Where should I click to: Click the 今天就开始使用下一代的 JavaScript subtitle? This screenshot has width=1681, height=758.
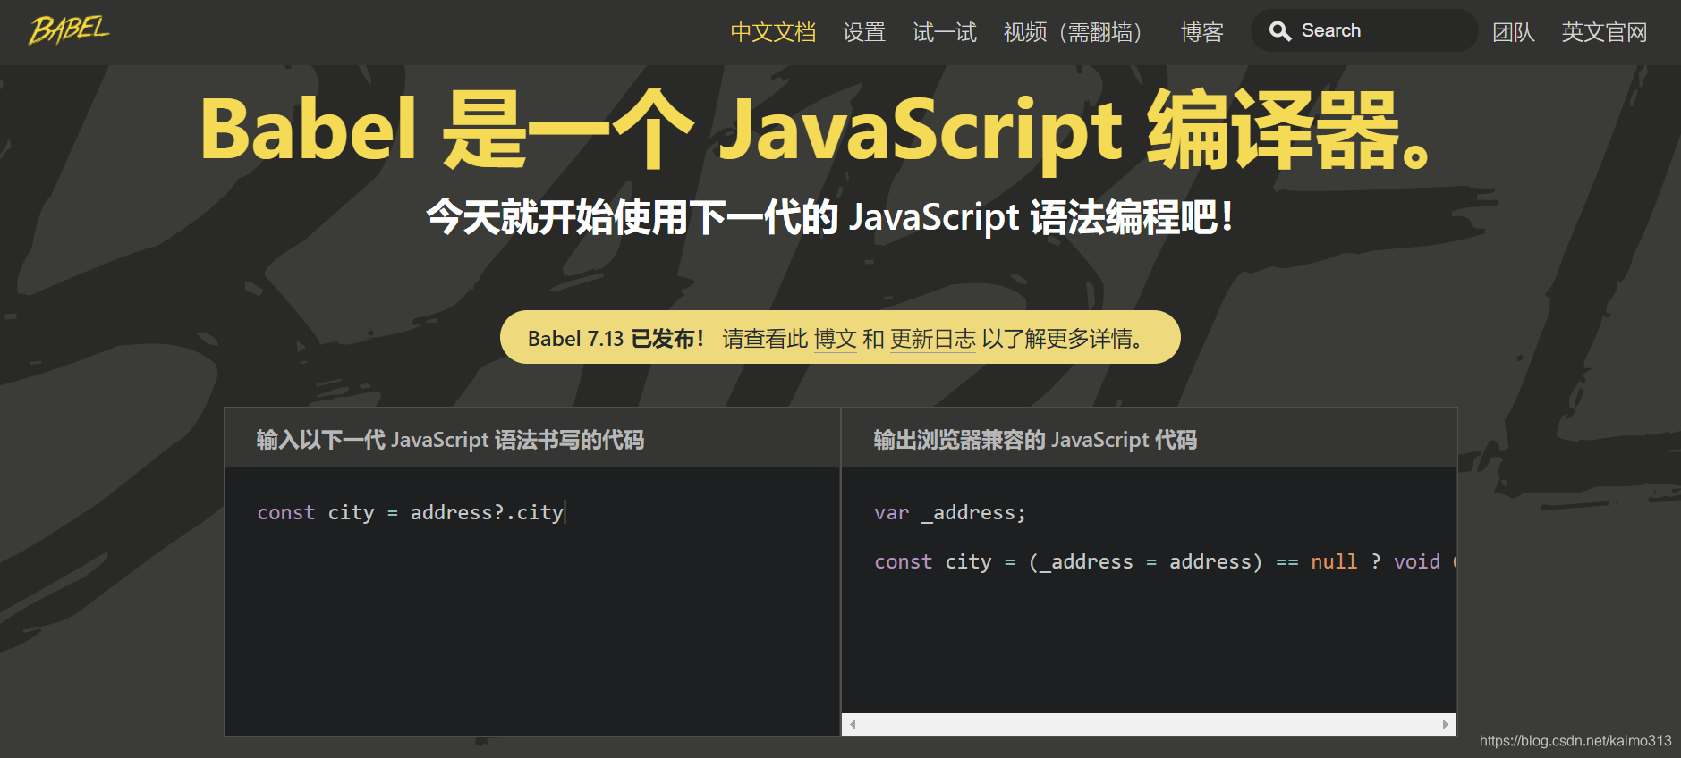[829, 217]
